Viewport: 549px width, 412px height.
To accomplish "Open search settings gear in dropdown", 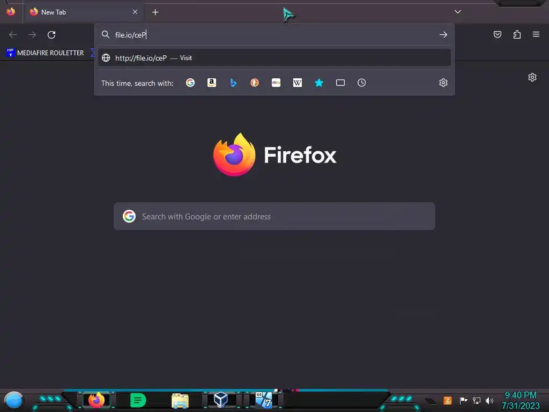I will 443,83.
